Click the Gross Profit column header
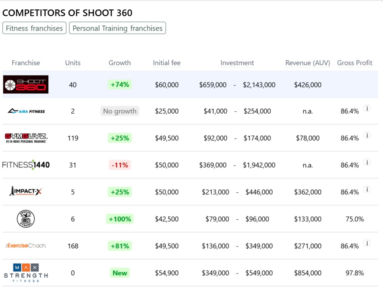Image resolution: width=383 pixels, height=288 pixels. pos(355,63)
